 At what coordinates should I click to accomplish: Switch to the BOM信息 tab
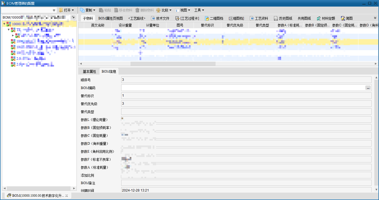(x=109, y=72)
